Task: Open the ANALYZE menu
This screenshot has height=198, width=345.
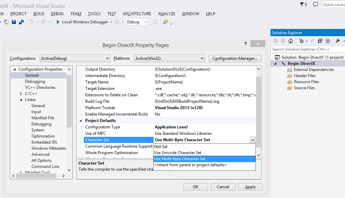Action: (166, 14)
